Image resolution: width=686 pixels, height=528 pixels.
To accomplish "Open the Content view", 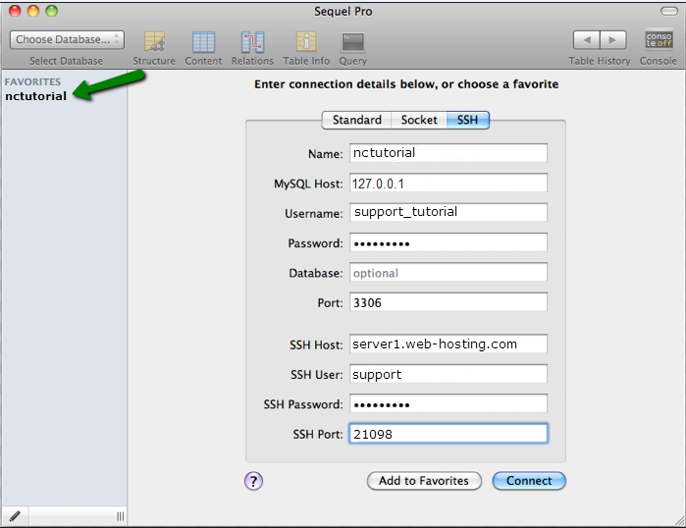I will pos(203,48).
